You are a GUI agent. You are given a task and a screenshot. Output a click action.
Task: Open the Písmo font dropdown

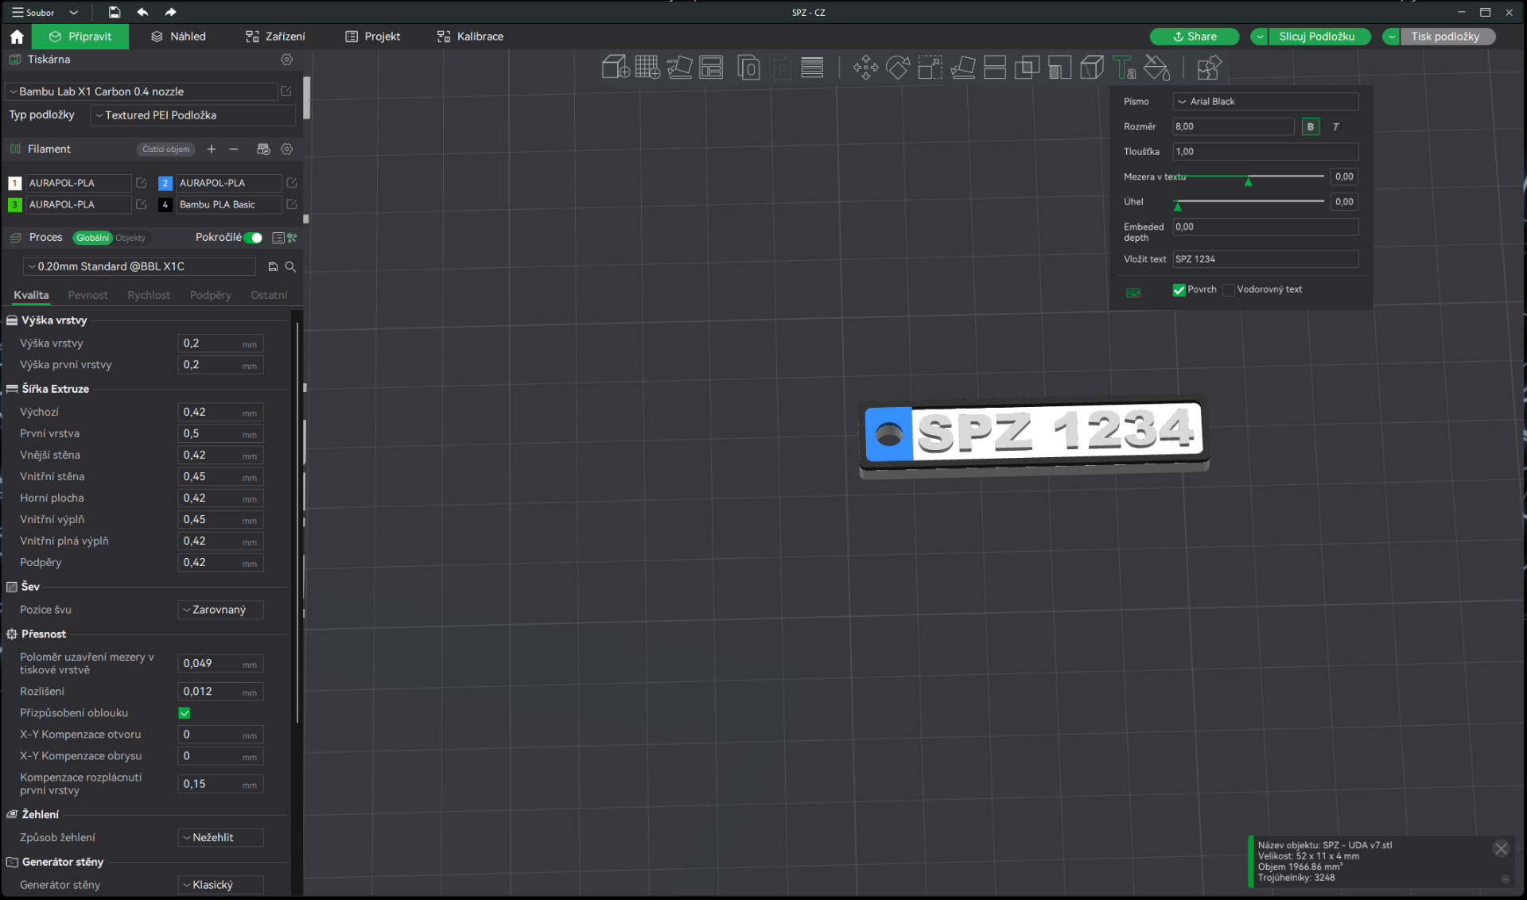[1265, 102]
